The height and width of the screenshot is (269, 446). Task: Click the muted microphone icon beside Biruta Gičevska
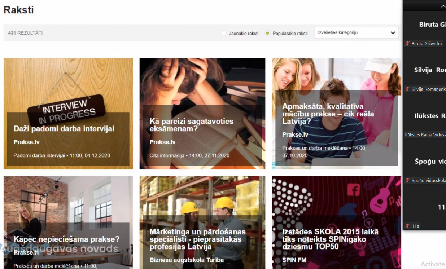[408, 44]
